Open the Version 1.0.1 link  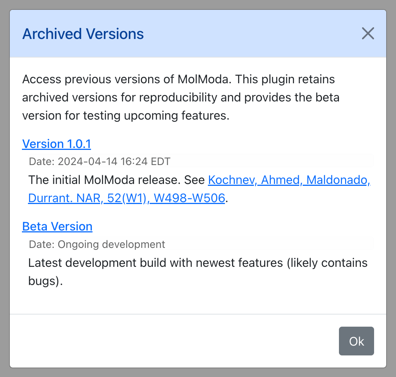[x=57, y=144]
